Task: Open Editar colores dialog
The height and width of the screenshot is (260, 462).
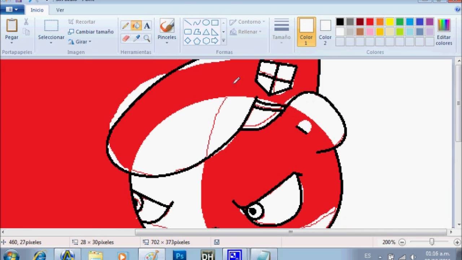Action: tap(444, 32)
